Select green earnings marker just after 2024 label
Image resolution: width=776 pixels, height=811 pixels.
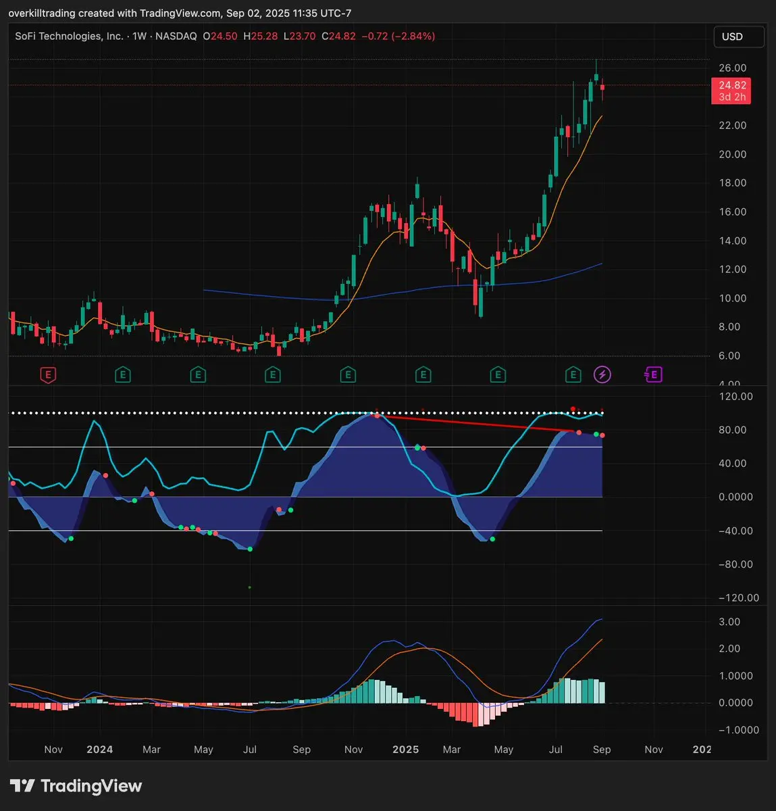tap(122, 374)
